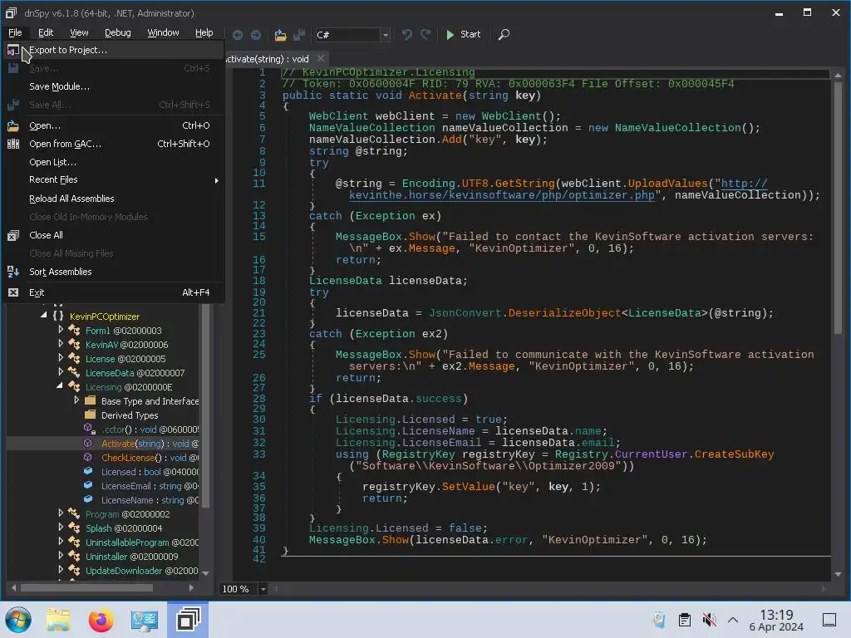The height and width of the screenshot is (638, 851).
Task: Launch Firefox from the taskbar
Action: tap(101, 620)
